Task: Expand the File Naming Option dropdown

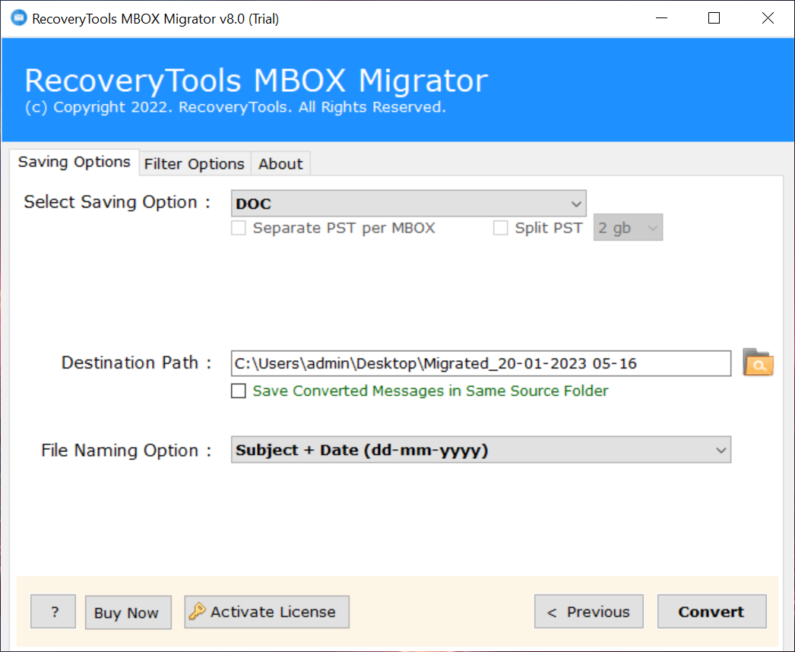Action: (480, 450)
